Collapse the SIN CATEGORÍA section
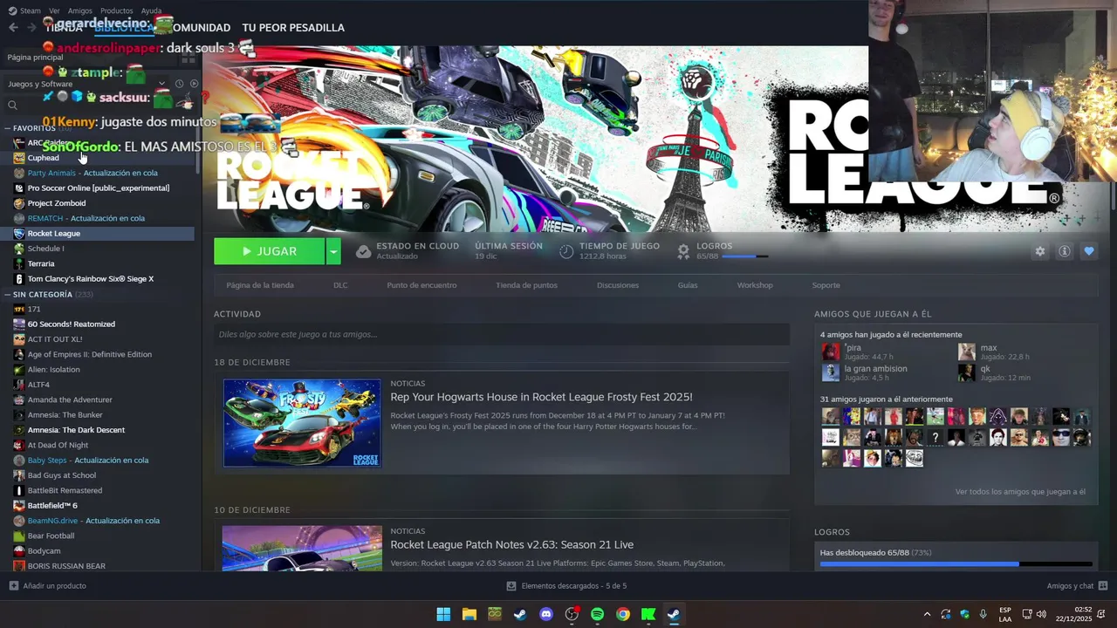The width and height of the screenshot is (1117, 628). (x=7, y=294)
